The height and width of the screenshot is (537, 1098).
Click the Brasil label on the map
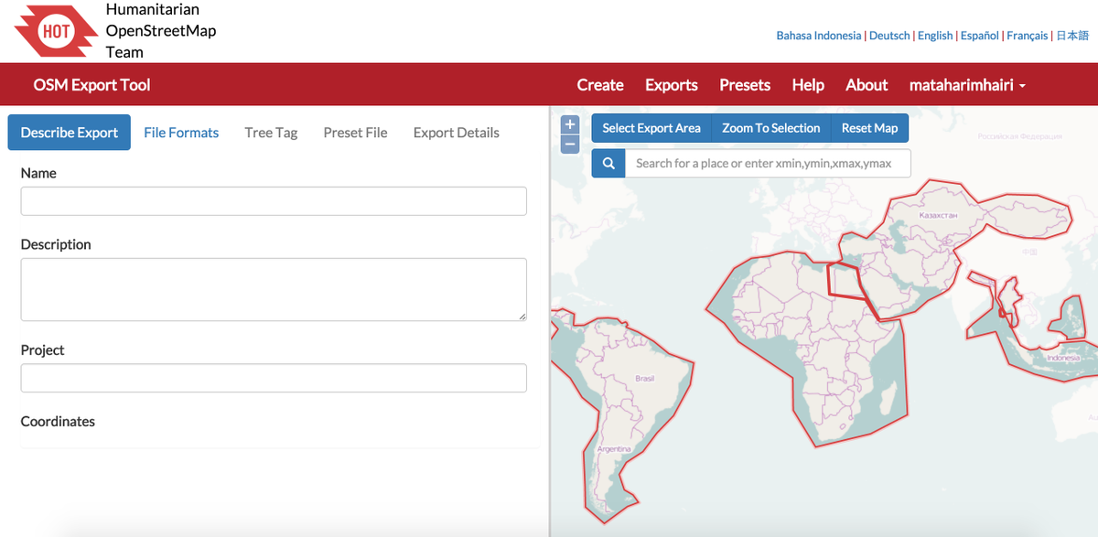click(645, 379)
